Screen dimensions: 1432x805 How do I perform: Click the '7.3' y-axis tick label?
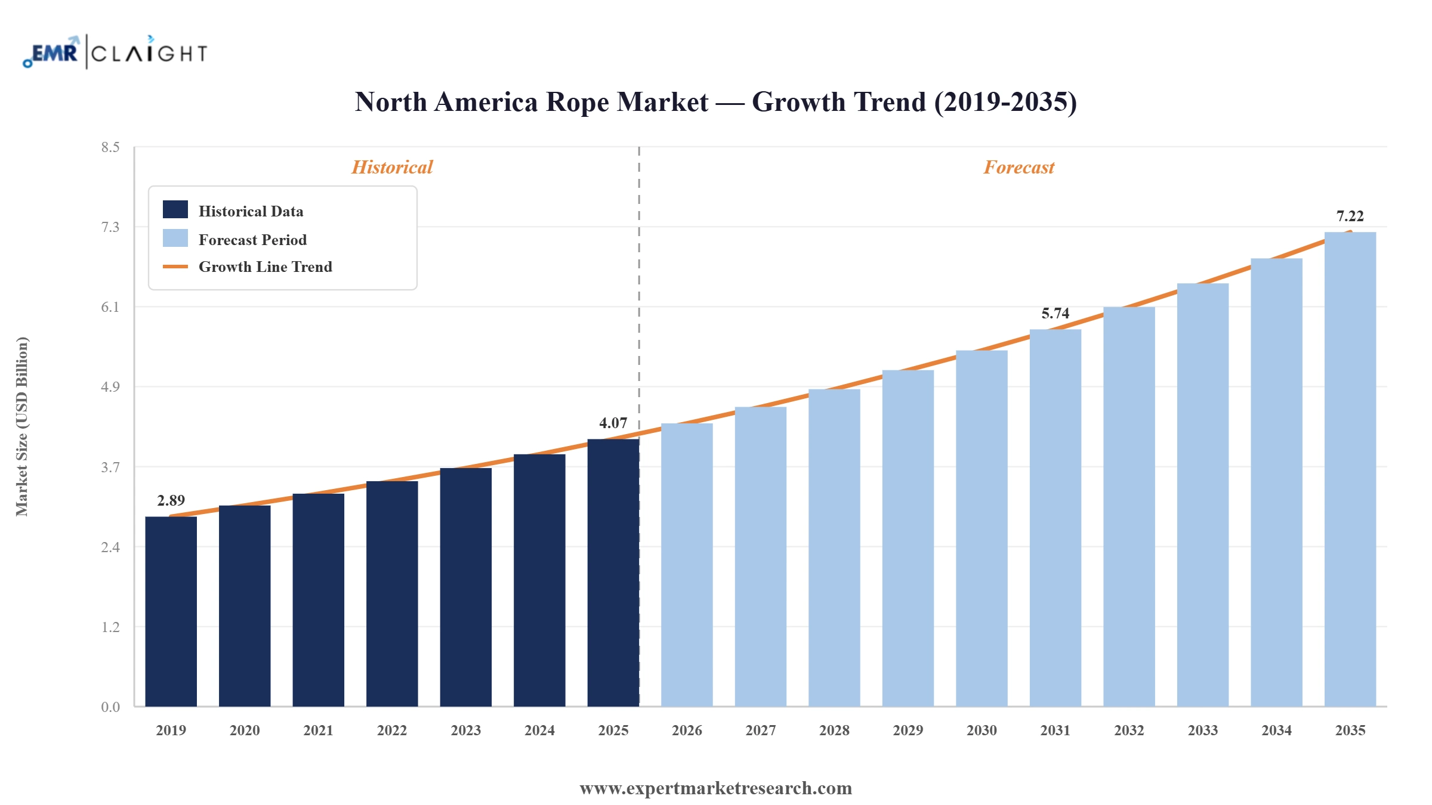point(110,227)
